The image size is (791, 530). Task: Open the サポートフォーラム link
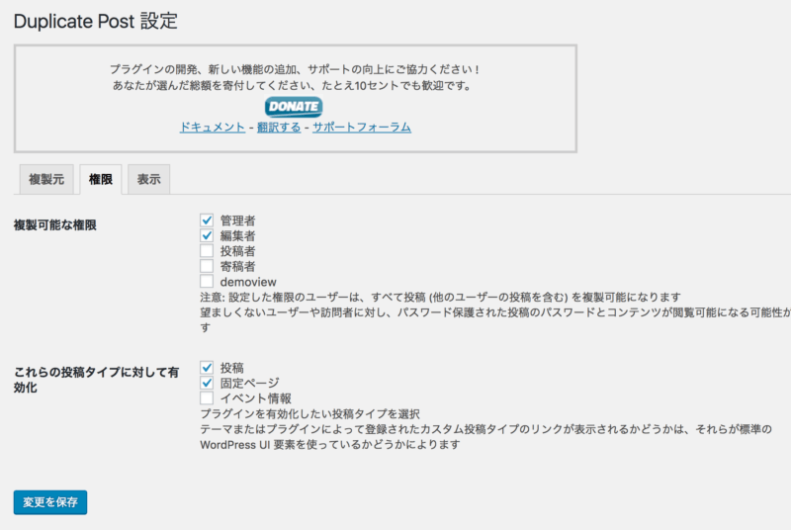pyautogui.click(x=362, y=128)
